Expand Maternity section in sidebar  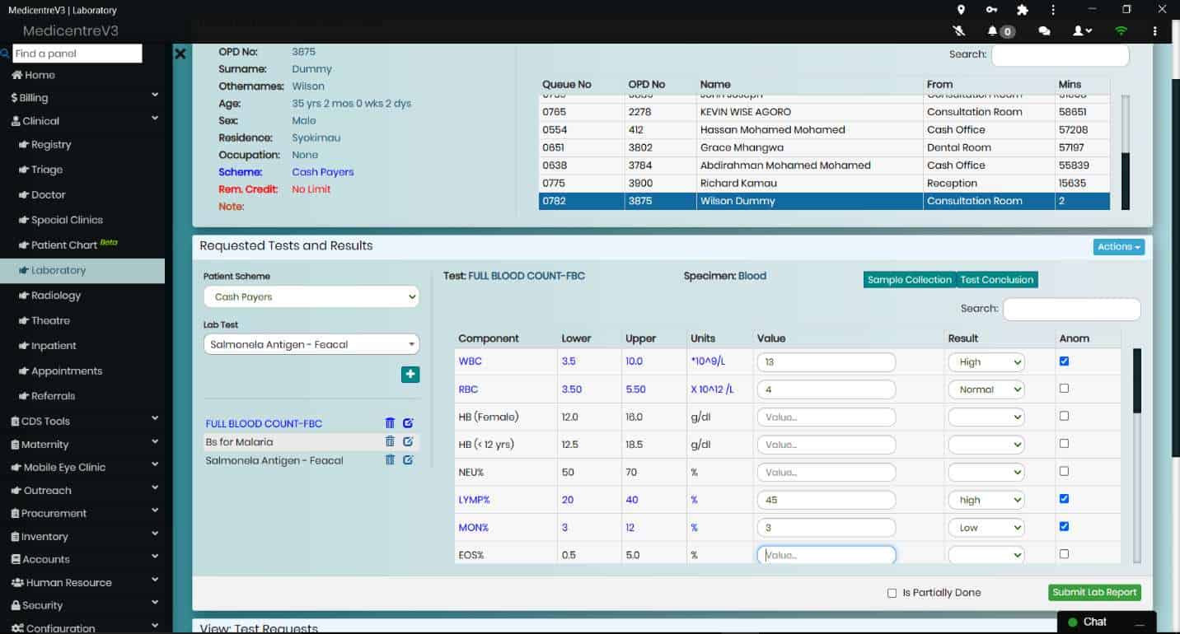coord(82,444)
